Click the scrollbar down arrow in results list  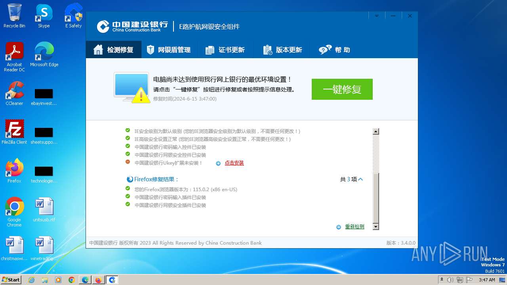[376, 226]
